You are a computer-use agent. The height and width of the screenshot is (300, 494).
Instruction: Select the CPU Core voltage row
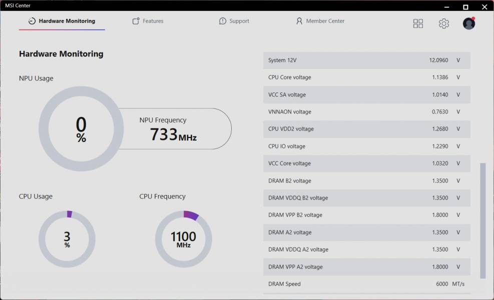pyautogui.click(x=367, y=77)
